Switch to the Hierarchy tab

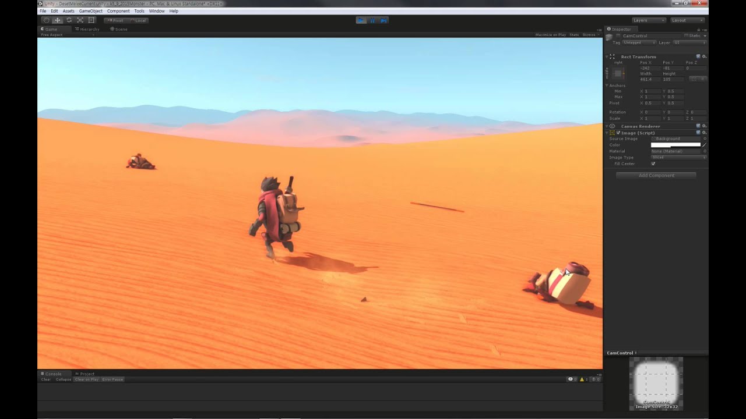tap(87, 29)
